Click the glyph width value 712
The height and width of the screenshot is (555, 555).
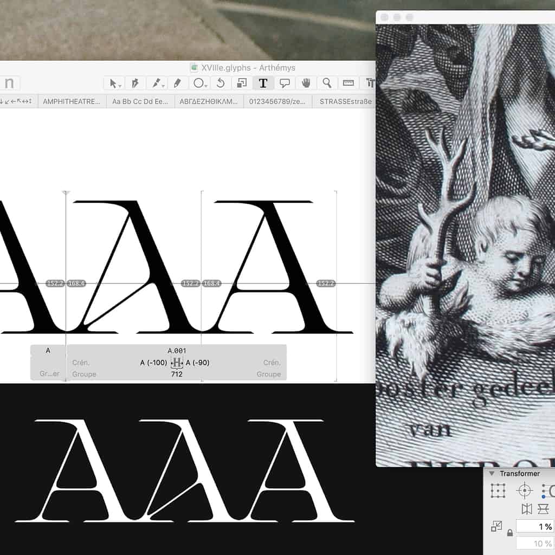click(x=177, y=374)
